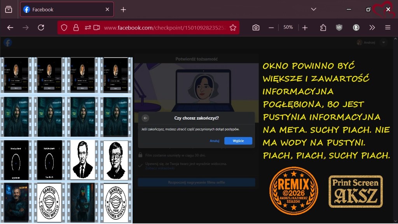Viewport: 398px width, 224px height.
Task: Show more tools via the overflow chevrons
Action: click(372, 28)
